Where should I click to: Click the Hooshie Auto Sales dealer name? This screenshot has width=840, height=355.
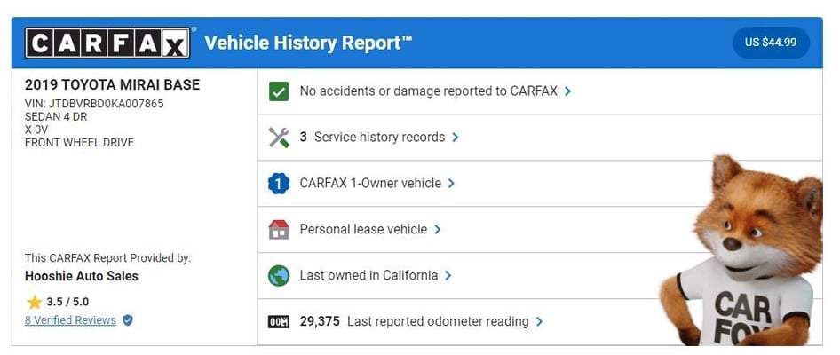(x=82, y=276)
